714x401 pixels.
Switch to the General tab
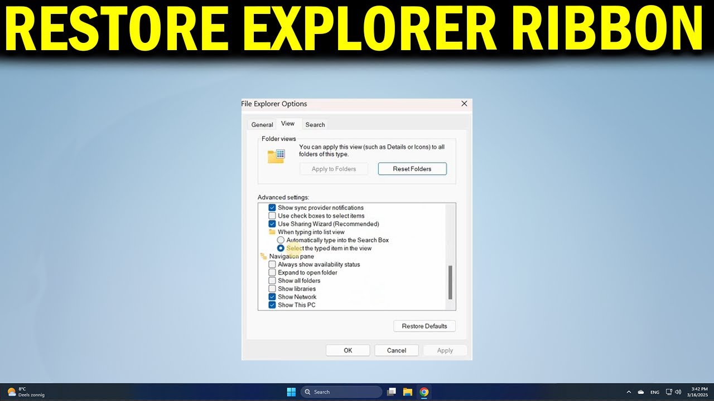pos(262,125)
